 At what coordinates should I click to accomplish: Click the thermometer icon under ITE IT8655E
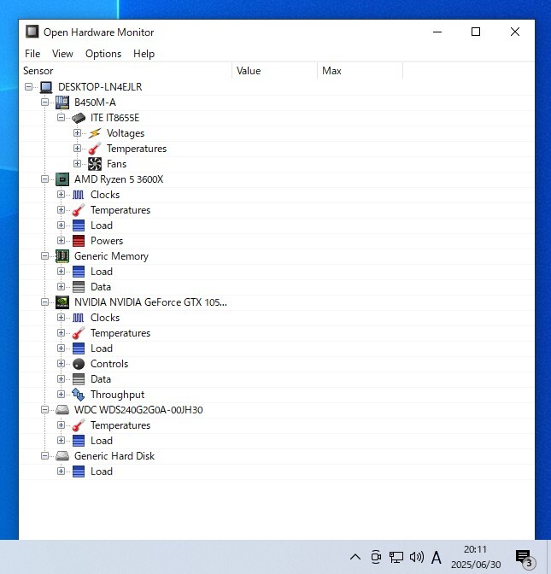[x=95, y=149]
